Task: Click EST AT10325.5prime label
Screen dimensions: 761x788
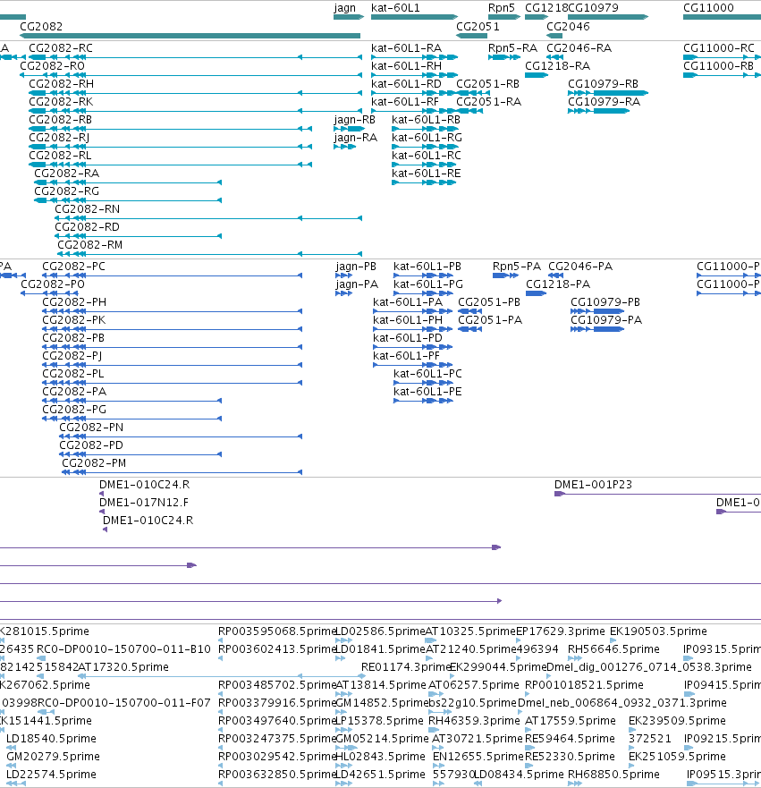Action: 470,631
